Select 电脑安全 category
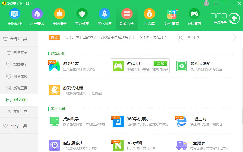This screenshot has width=243, height=152. coord(19,53)
